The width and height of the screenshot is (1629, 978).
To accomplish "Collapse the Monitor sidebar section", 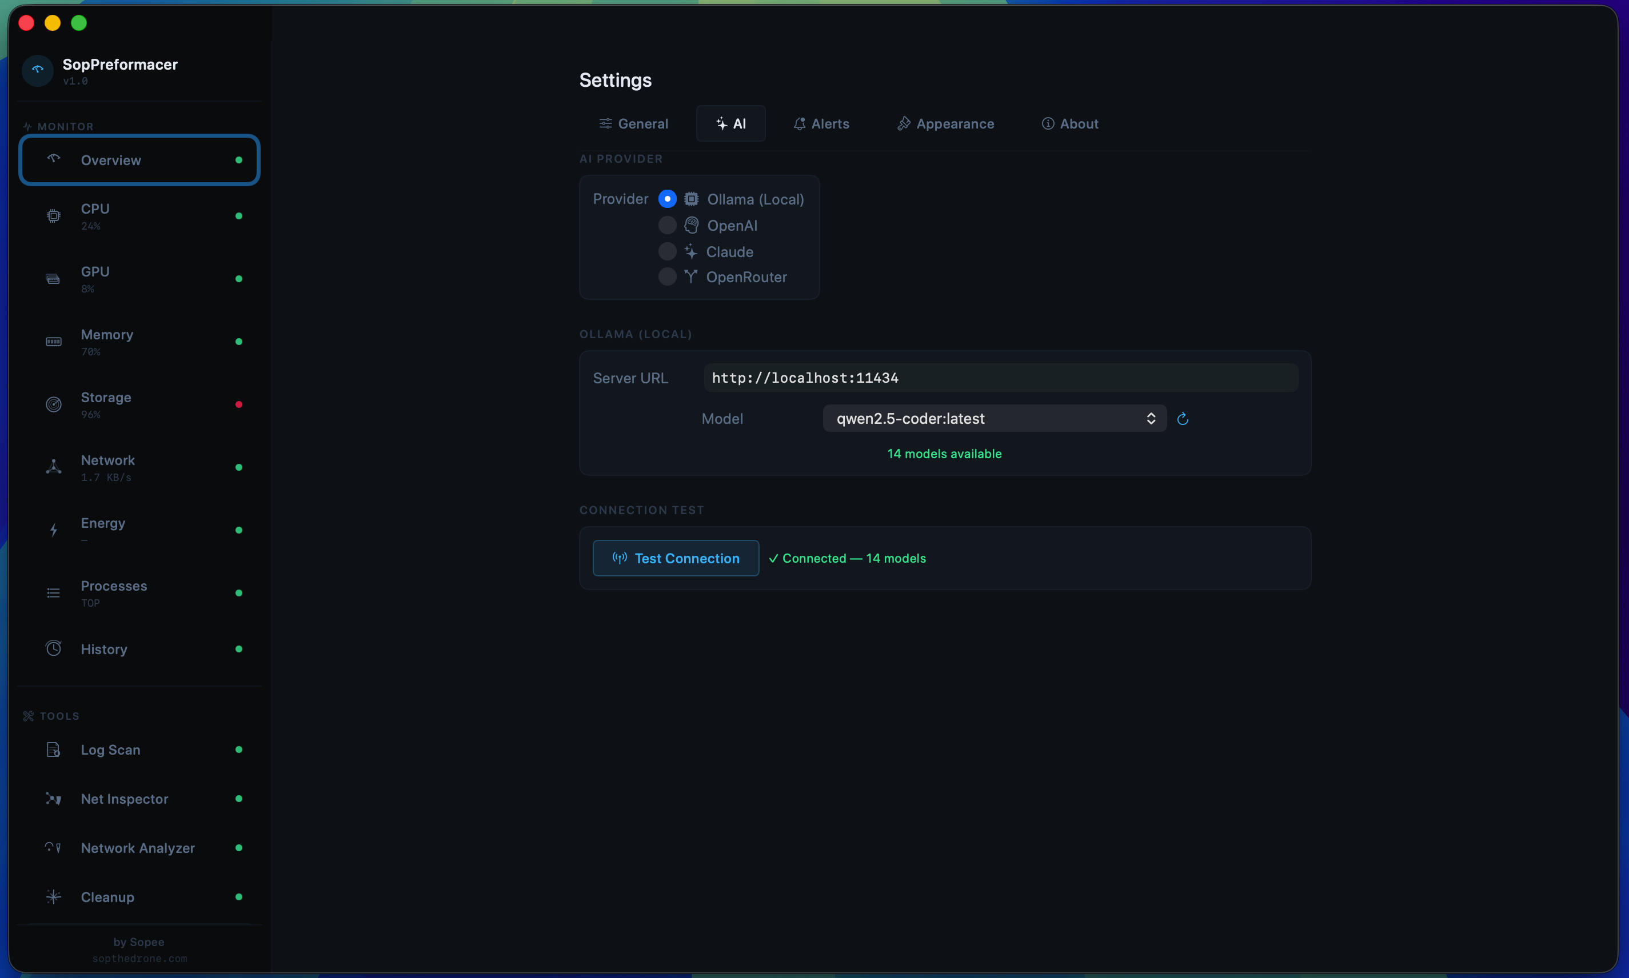I will [65, 126].
